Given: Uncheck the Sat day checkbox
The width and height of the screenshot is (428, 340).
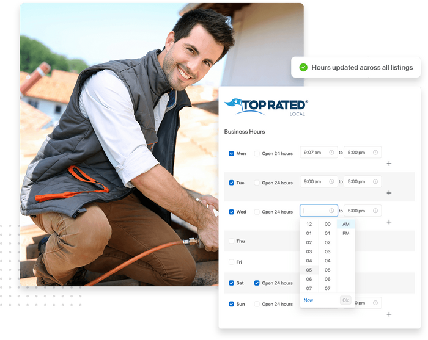Looking at the screenshot, I should tap(231, 283).
